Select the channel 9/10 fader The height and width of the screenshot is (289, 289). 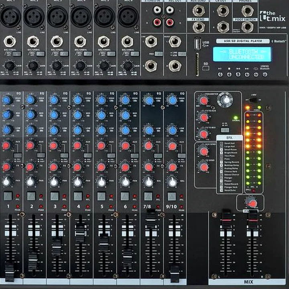[x=175, y=273]
